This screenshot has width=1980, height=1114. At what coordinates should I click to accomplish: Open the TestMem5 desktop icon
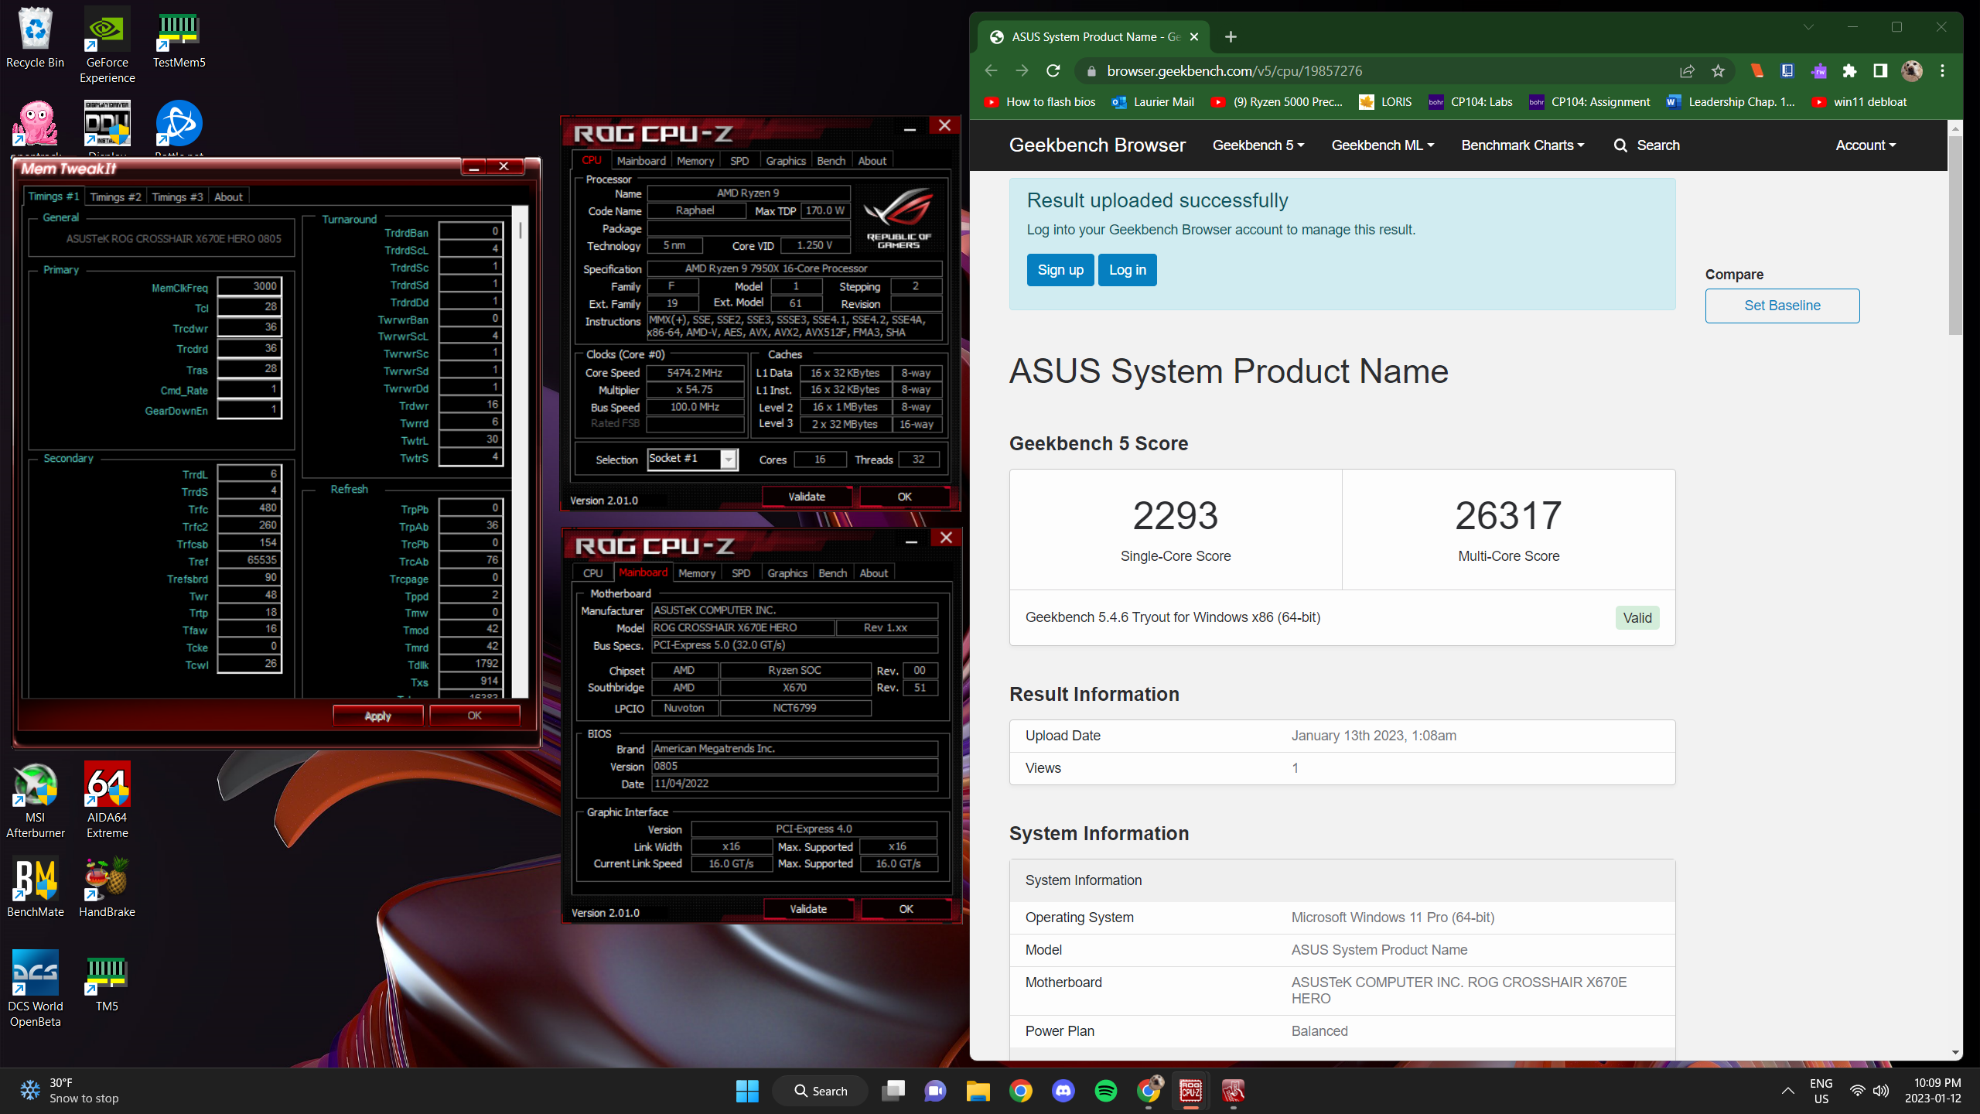[179, 39]
